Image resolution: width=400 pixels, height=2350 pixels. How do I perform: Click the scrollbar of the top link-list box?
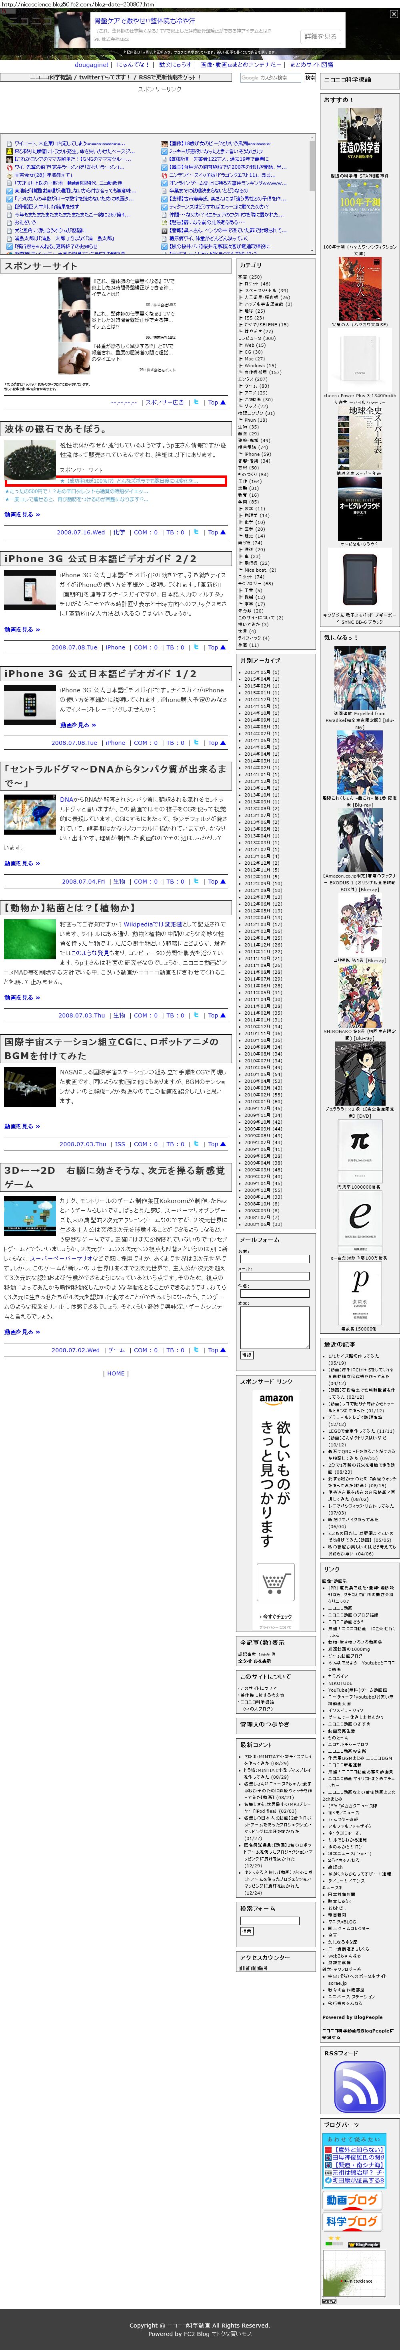312,192
